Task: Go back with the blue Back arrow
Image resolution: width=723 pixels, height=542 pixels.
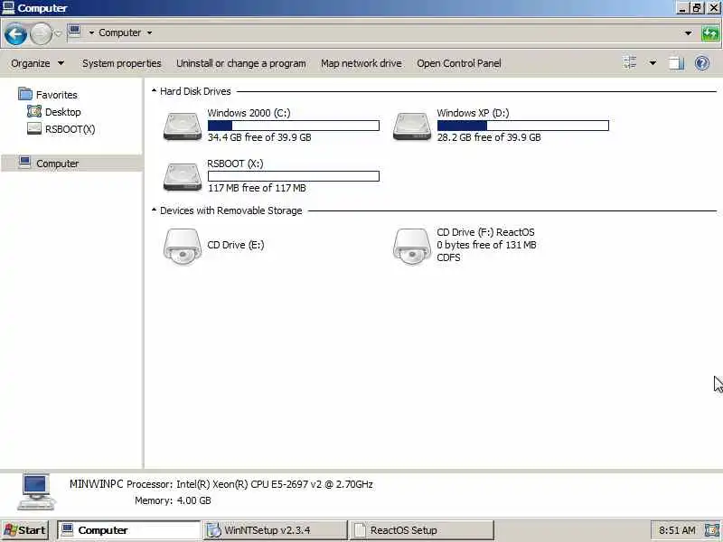Action: pos(15,34)
